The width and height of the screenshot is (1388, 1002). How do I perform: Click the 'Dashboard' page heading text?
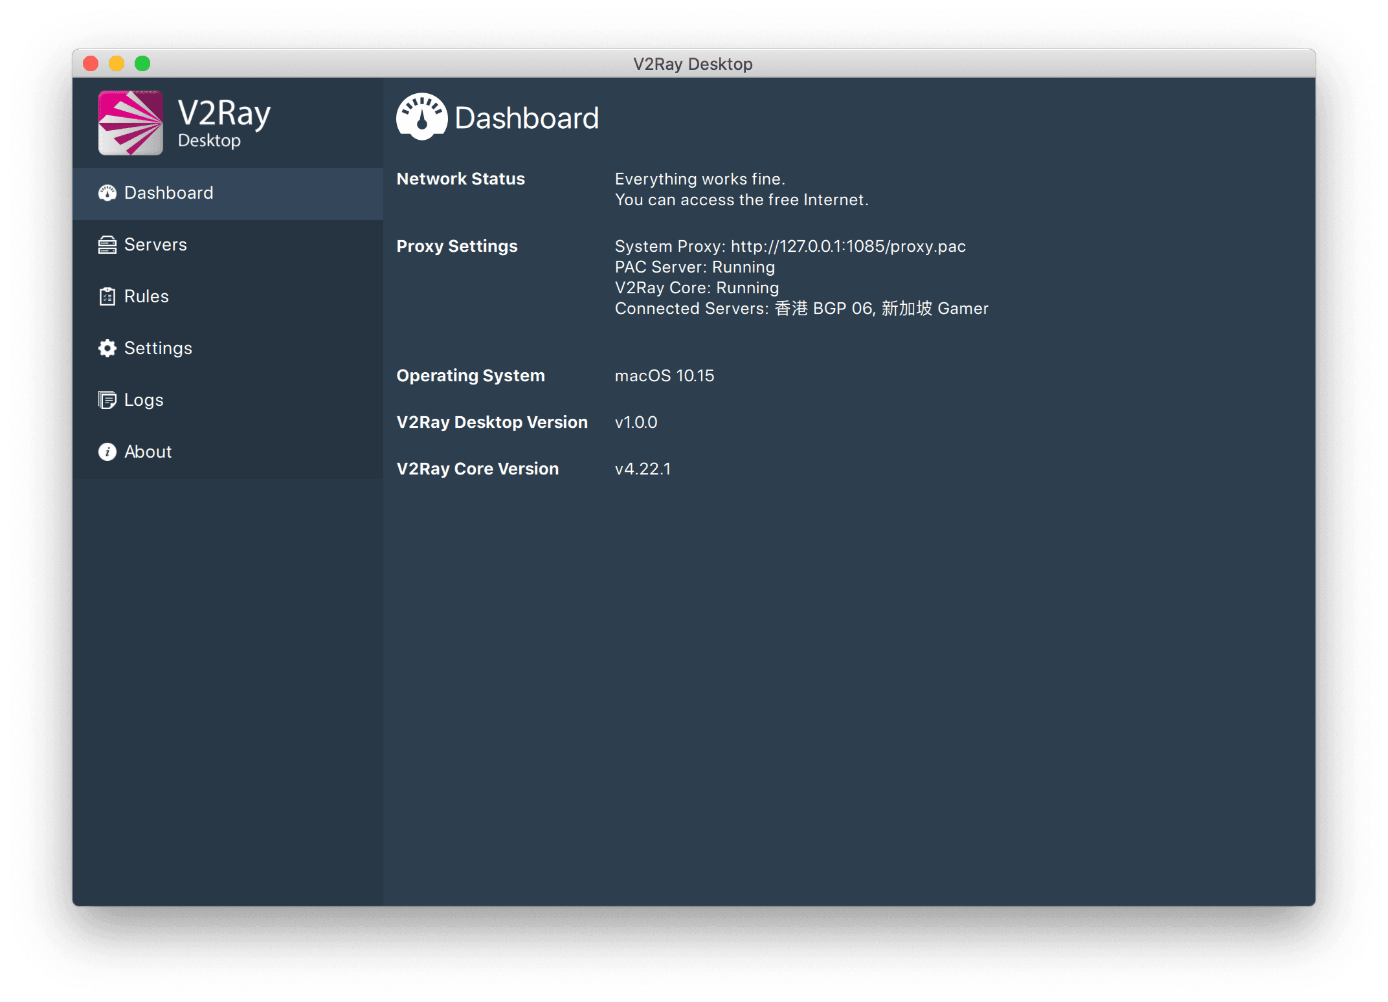click(527, 118)
